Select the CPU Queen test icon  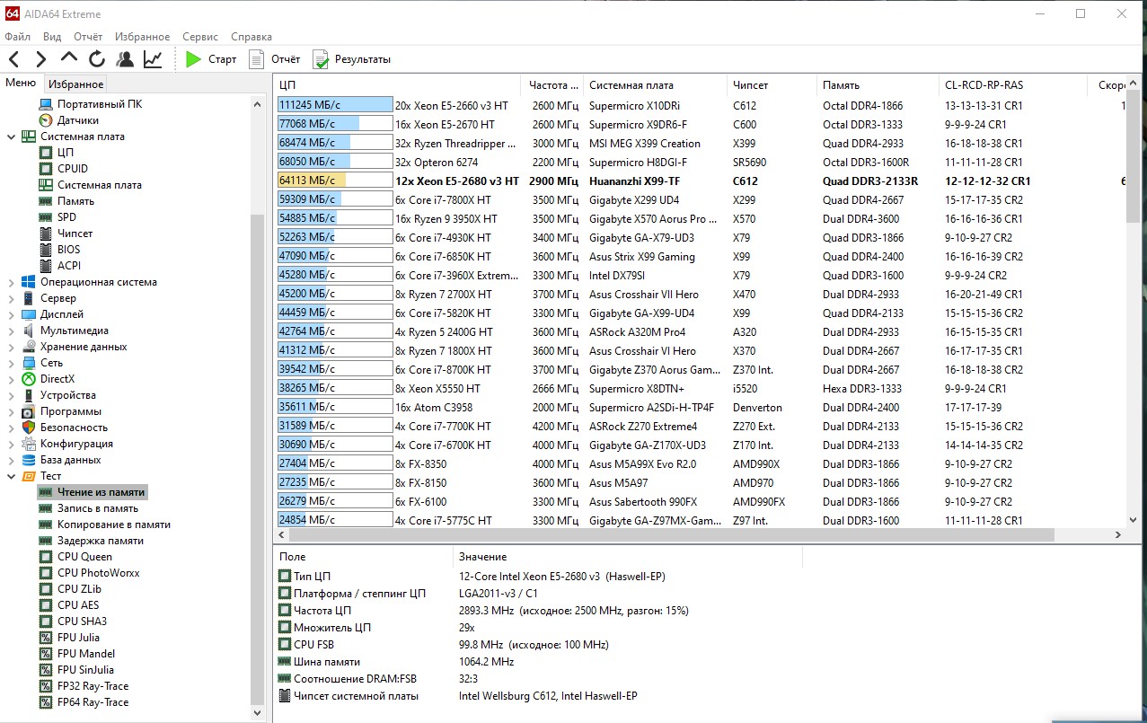[x=46, y=557]
